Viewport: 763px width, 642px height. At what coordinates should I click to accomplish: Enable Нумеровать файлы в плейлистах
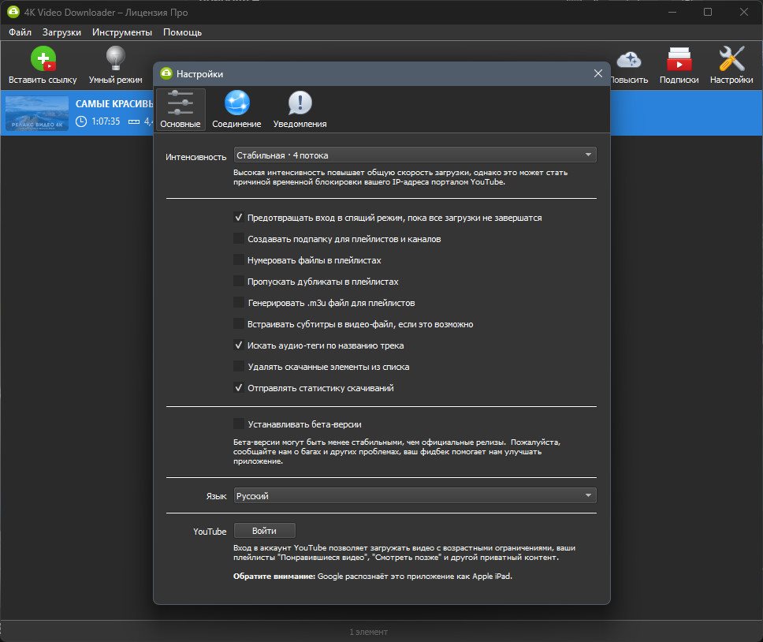pos(238,260)
